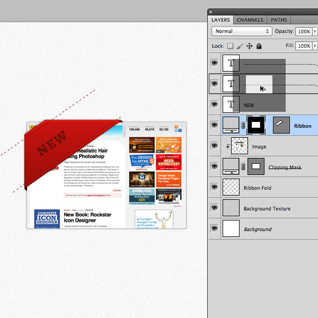Select the Ribbon vector mask thumbnail
The image size is (318, 318).
coord(281,125)
